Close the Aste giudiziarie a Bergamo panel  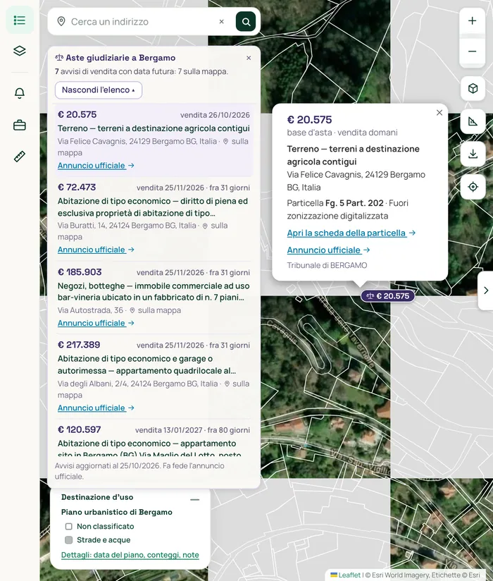(249, 58)
